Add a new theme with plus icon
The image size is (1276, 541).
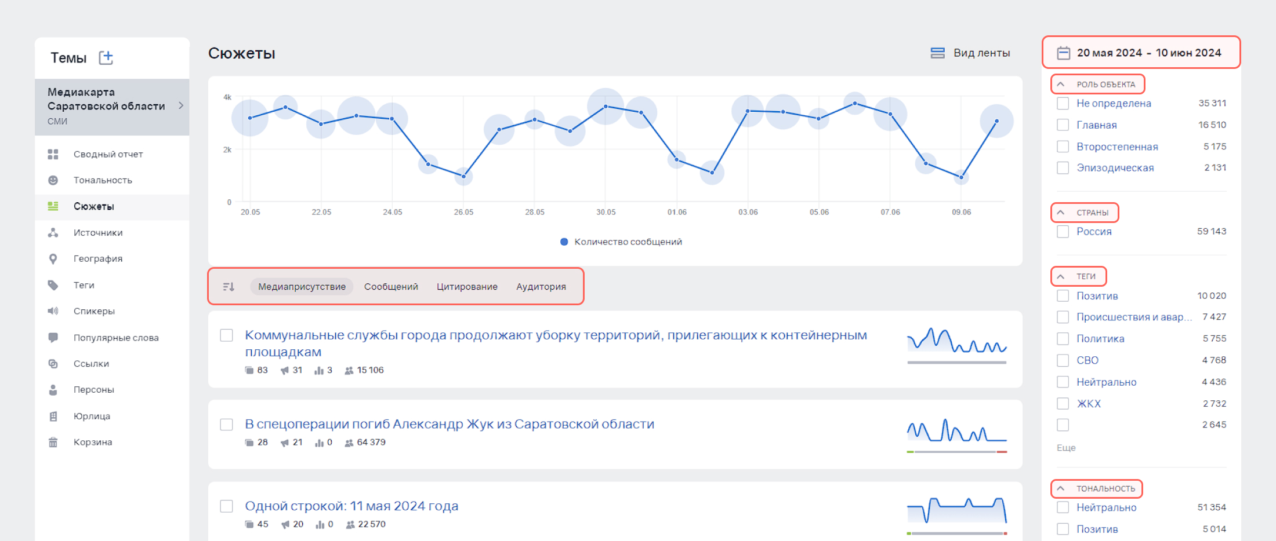106,57
